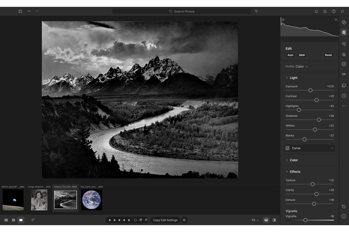Image resolution: width=349 pixels, height=232 pixels.
Task: Click the Blacks value -22
Action: tap(331, 135)
